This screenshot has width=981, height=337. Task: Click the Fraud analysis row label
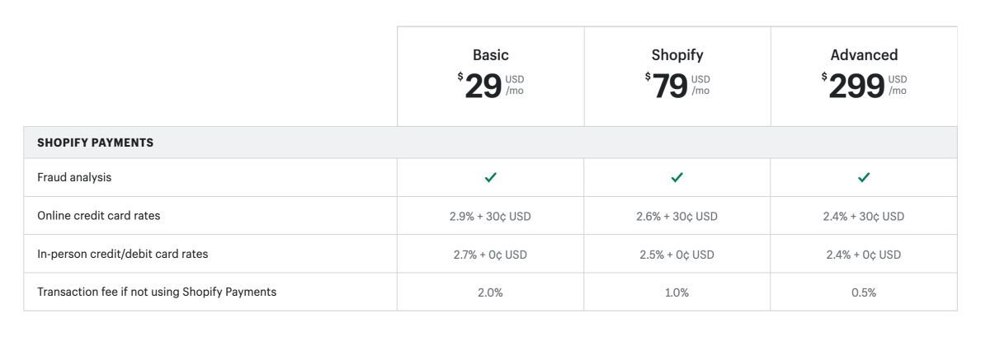point(74,177)
